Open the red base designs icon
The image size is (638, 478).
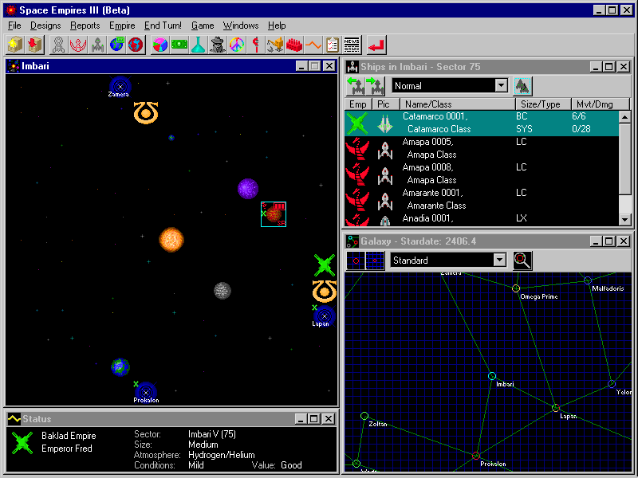78,45
